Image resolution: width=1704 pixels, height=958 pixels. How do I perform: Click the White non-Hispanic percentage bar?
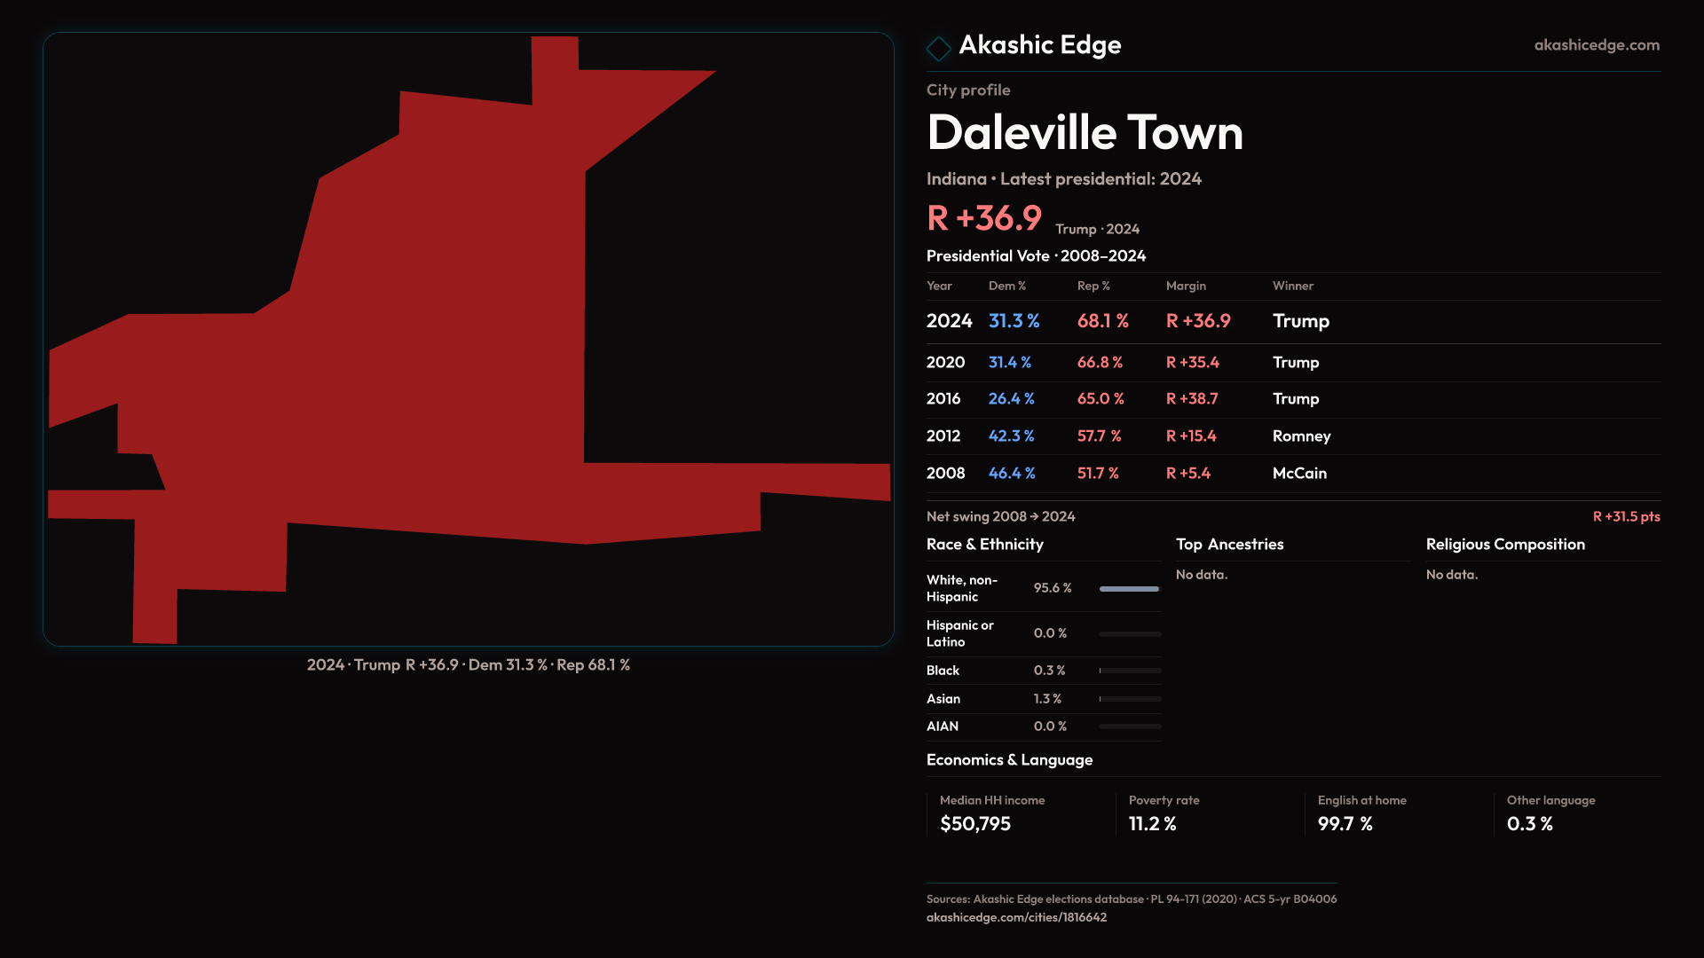[x=1129, y=589]
